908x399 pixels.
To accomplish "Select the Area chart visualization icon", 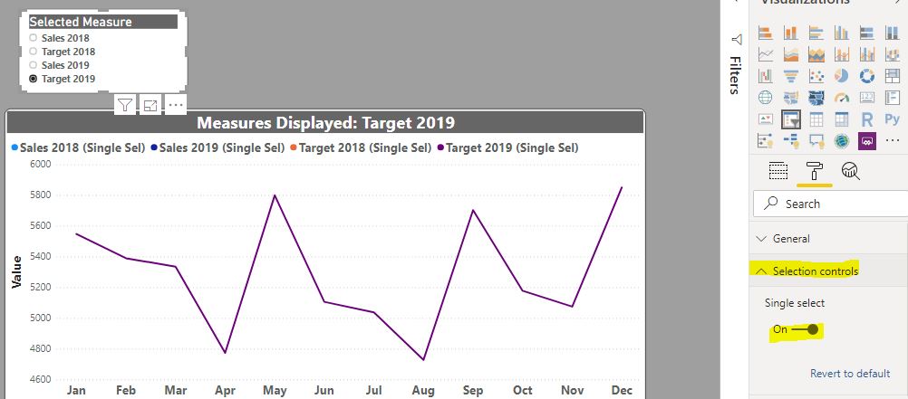I will [790, 54].
